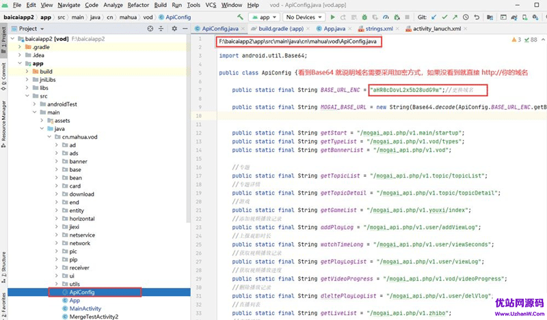Click Collapse All in the Project panel
Screen dimensions: 547x320
coord(161,29)
